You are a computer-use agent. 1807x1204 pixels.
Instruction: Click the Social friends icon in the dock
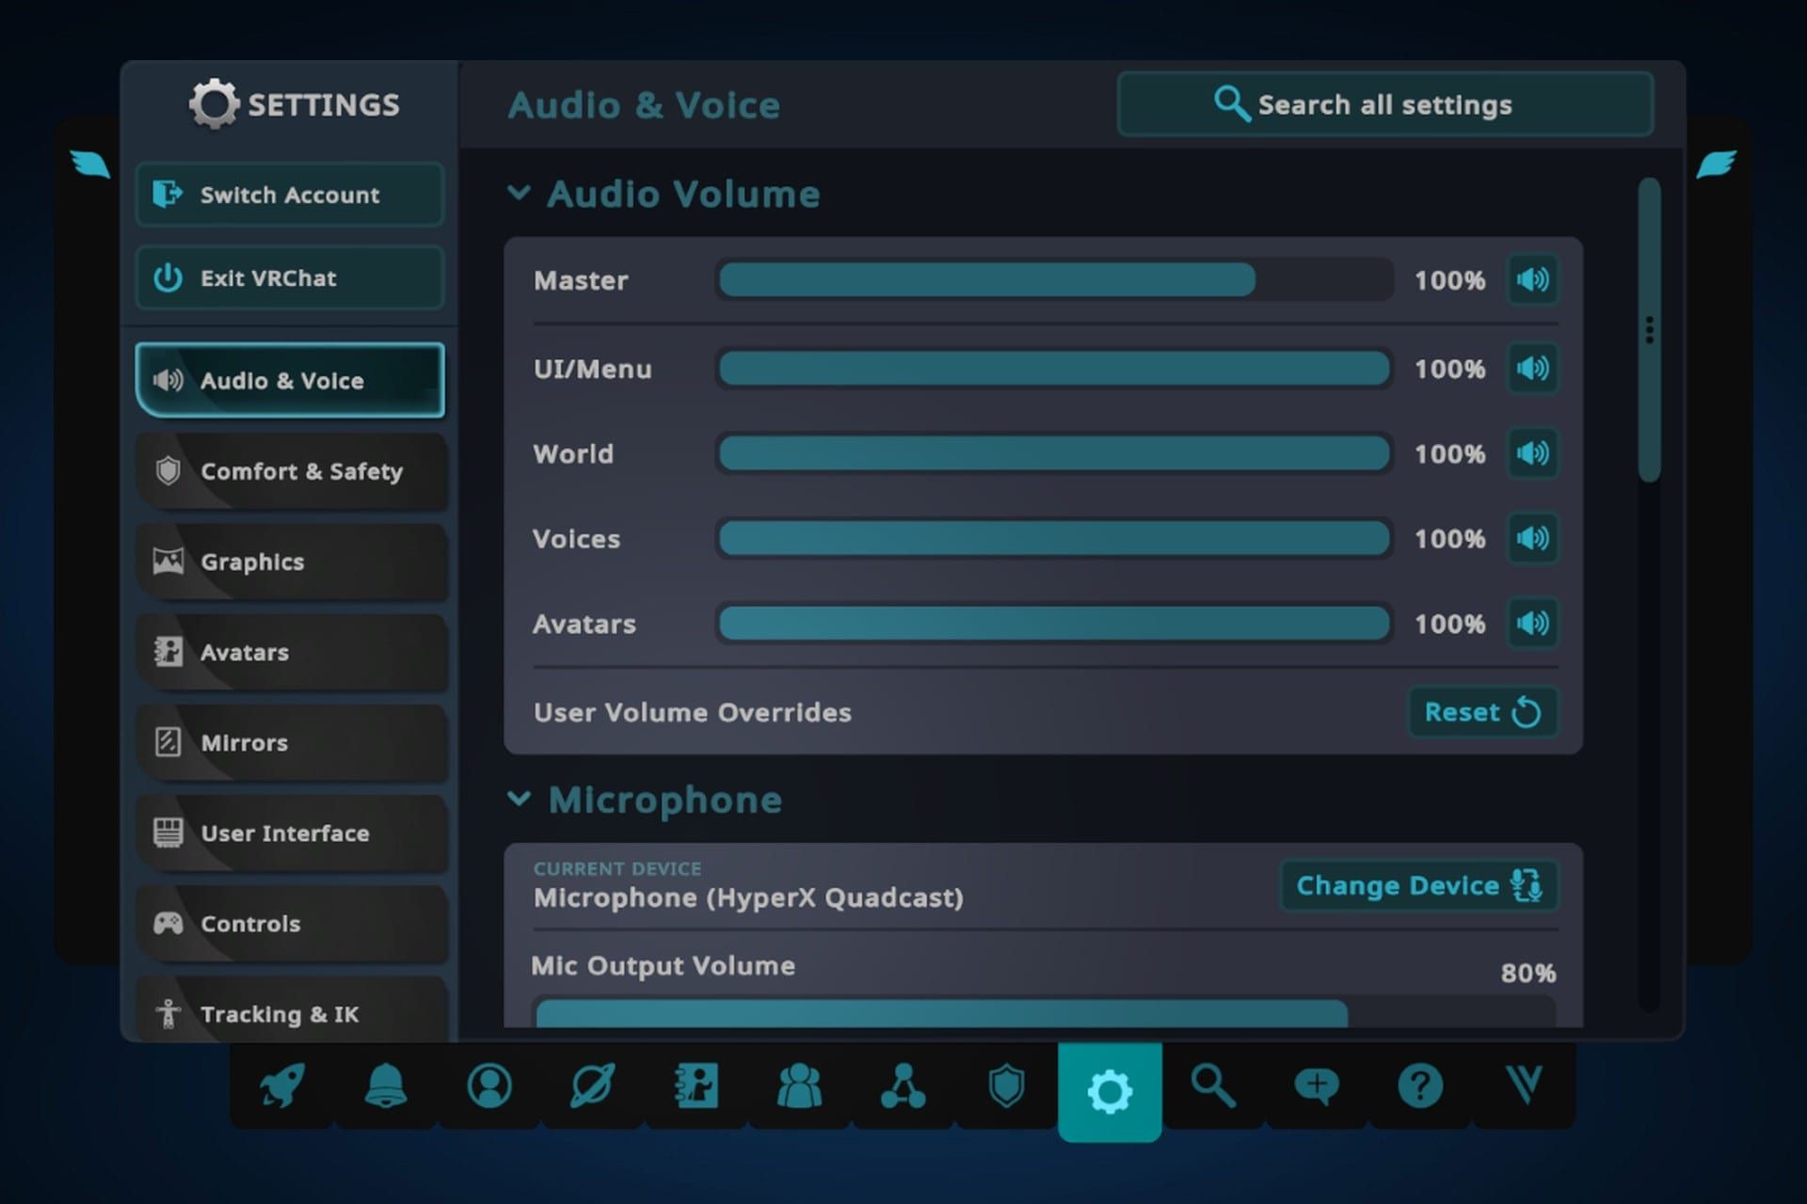pos(800,1086)
